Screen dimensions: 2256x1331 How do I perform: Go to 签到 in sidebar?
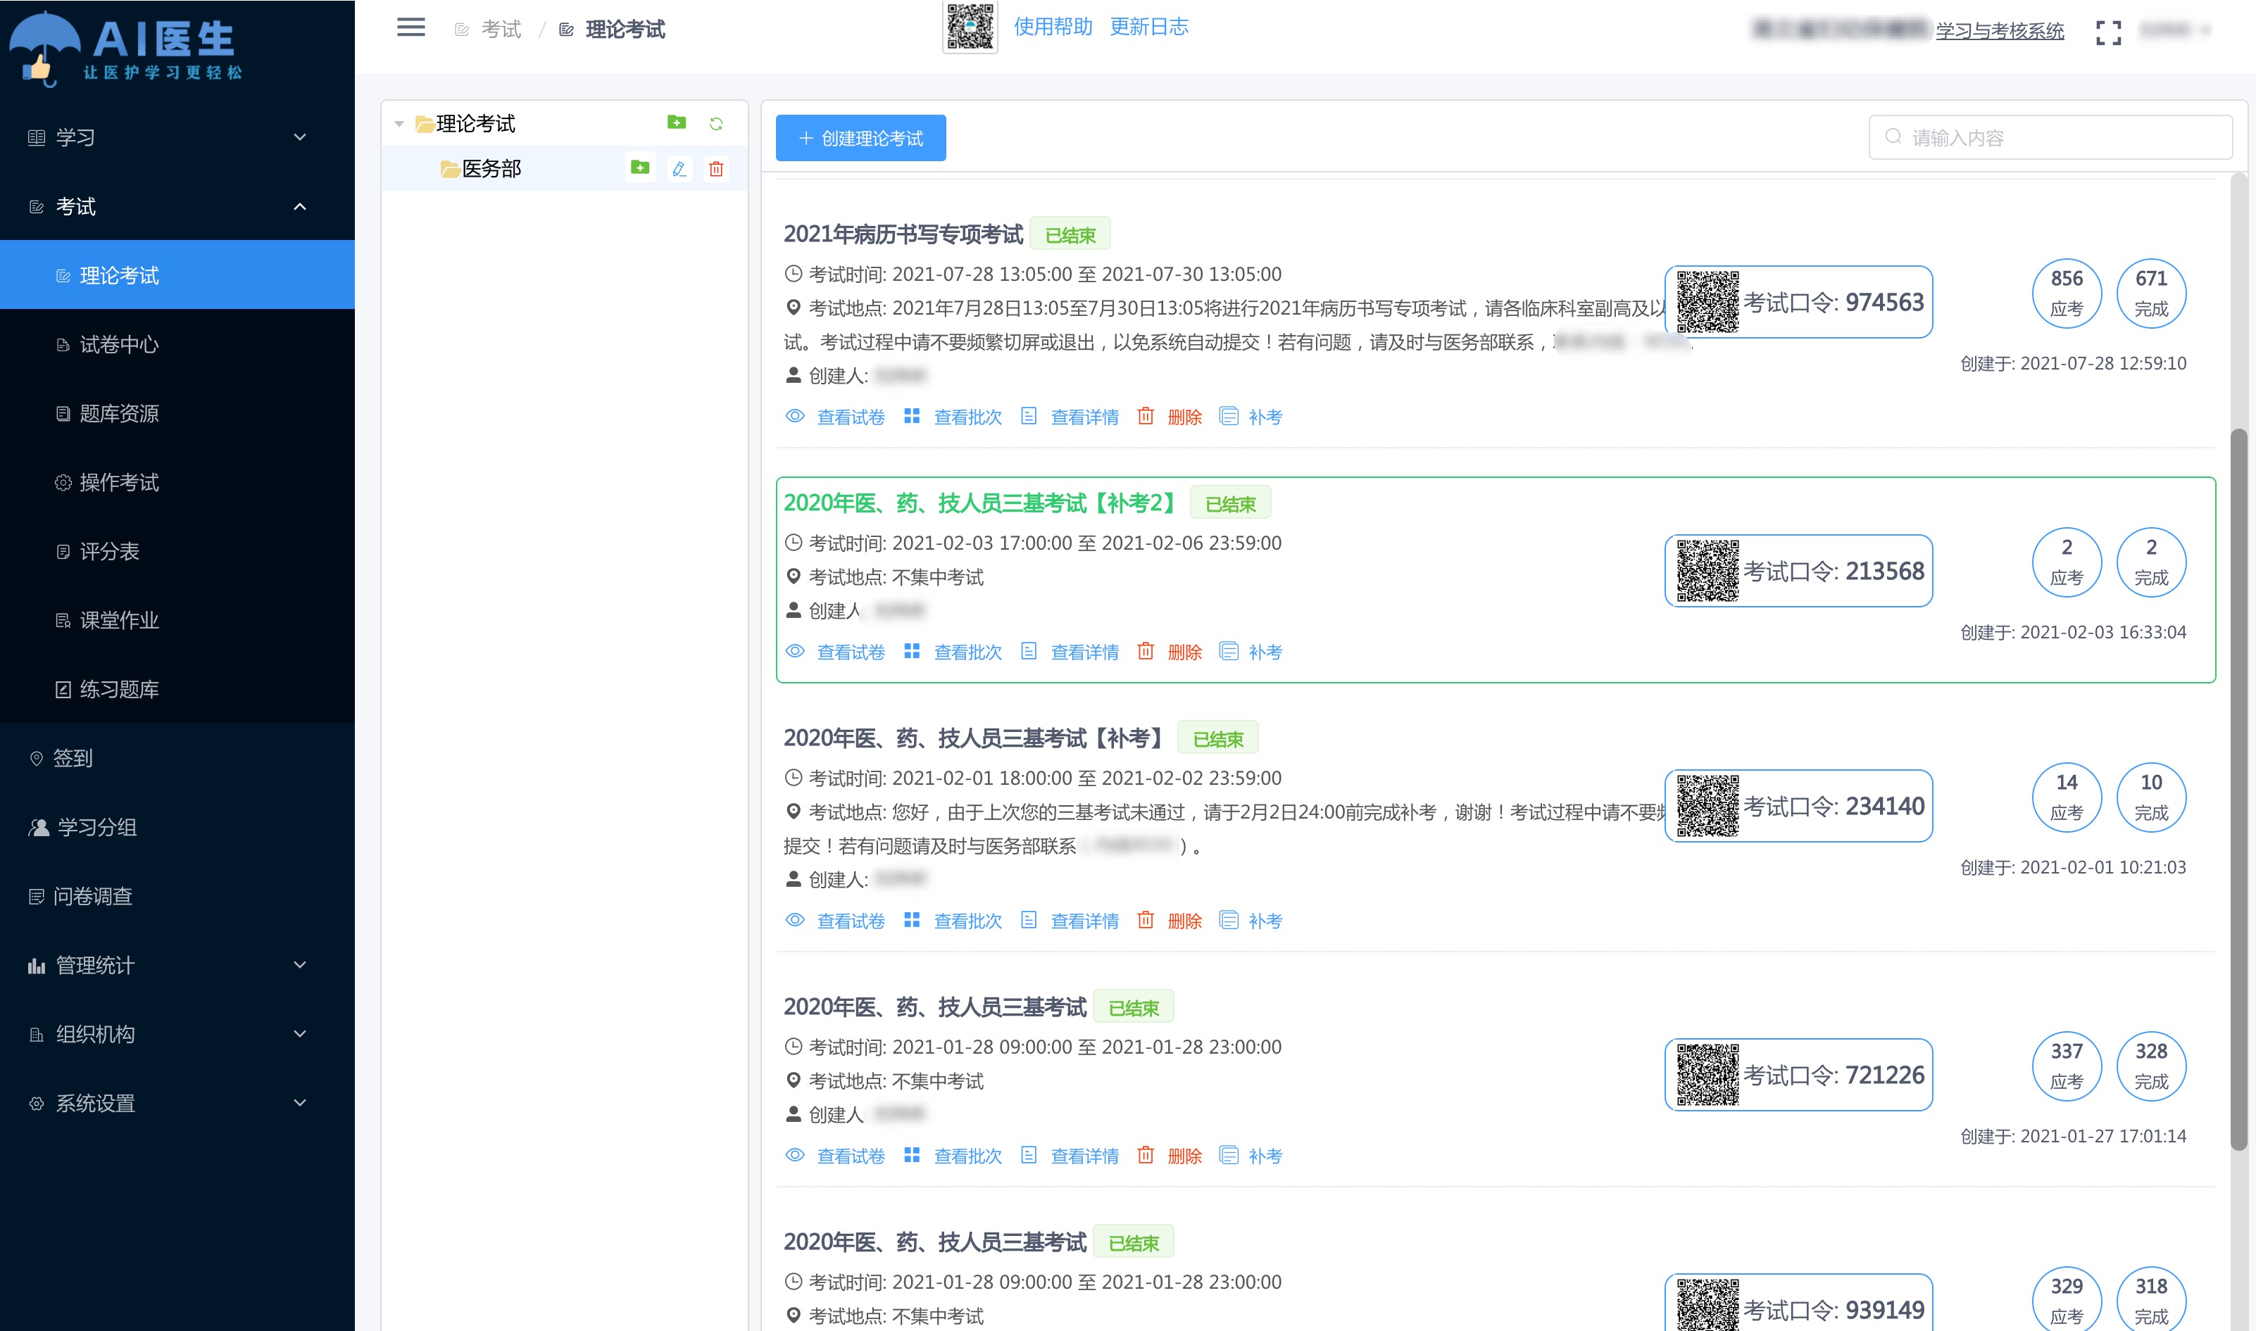(177, 759)
